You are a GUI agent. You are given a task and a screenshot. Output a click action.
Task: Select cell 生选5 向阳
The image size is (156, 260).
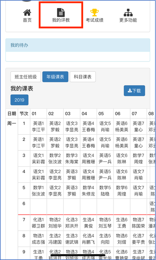click(x=105, y=239)
